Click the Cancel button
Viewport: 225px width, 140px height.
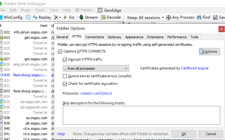point(211,134)
